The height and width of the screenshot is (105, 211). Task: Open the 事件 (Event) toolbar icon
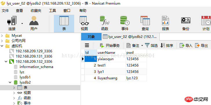[125, 23]
